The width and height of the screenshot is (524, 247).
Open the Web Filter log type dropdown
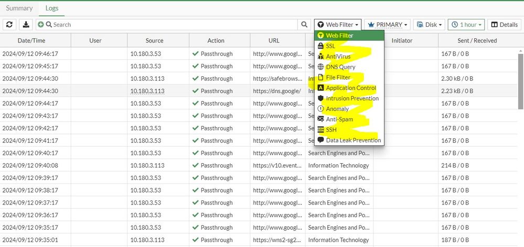pyautogui.click(x=337, y=25)
